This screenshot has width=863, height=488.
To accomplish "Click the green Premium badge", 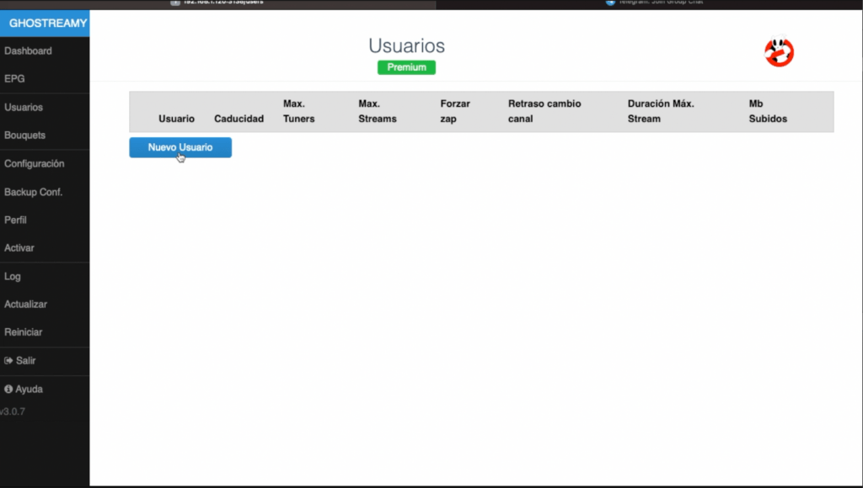I will 406,67.
